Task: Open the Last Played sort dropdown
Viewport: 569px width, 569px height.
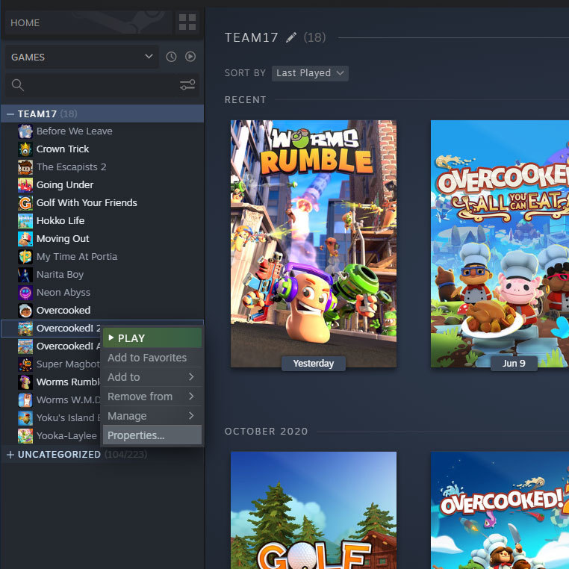Action: [x=310, y=73]
